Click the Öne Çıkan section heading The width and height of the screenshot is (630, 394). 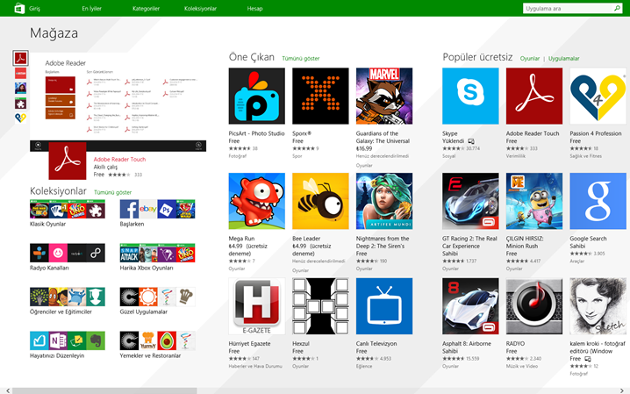252,57
